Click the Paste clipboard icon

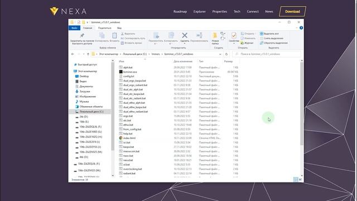click(x=114, y=35)
